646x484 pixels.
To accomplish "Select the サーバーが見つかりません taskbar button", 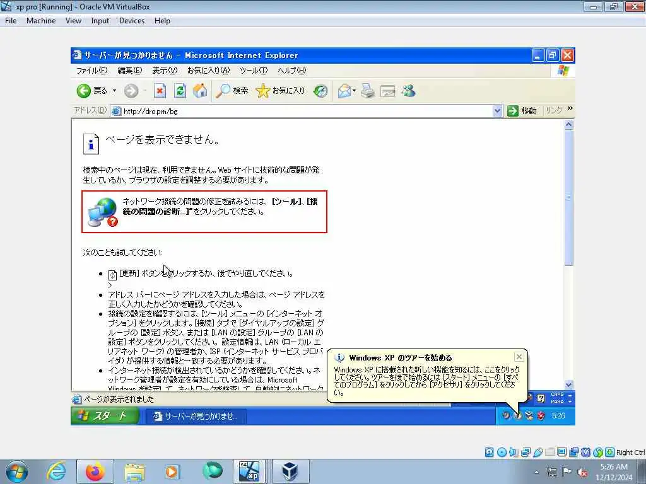I will pyautogui.click(x=197, y=417).
